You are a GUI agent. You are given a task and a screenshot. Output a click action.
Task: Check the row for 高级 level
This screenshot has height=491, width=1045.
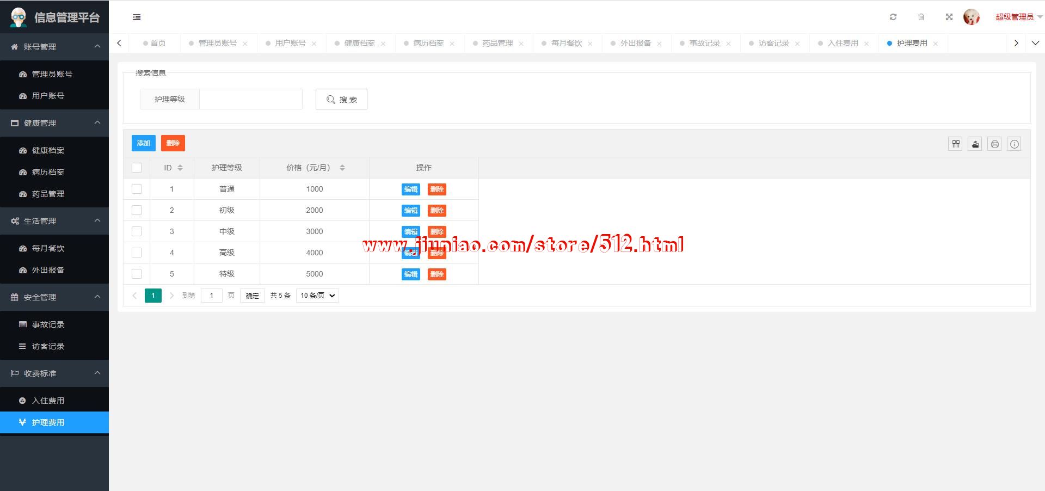pos(137,253)
